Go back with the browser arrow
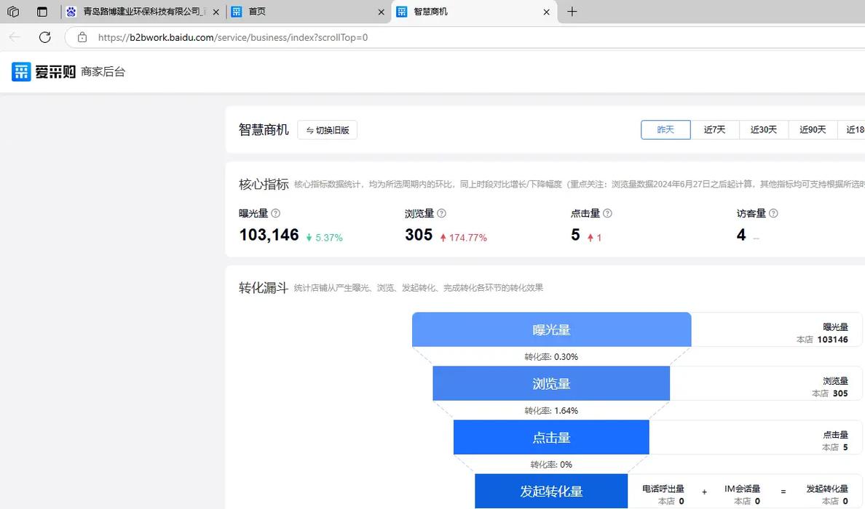 click(x=15, y=37)
